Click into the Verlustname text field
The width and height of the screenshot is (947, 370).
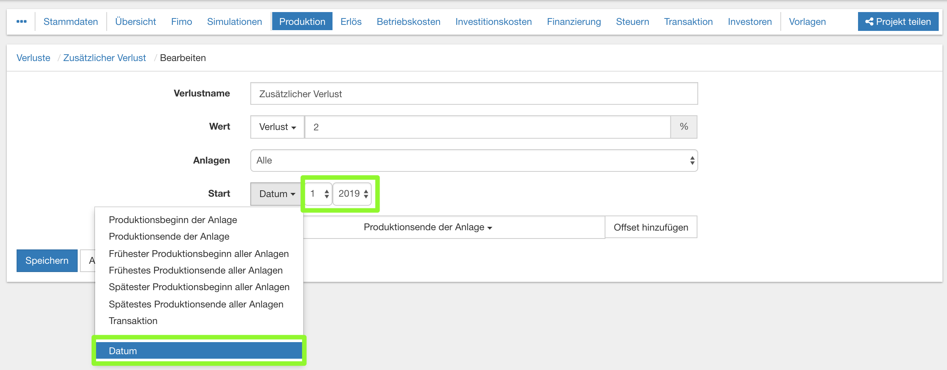click(x=474, y=94)
